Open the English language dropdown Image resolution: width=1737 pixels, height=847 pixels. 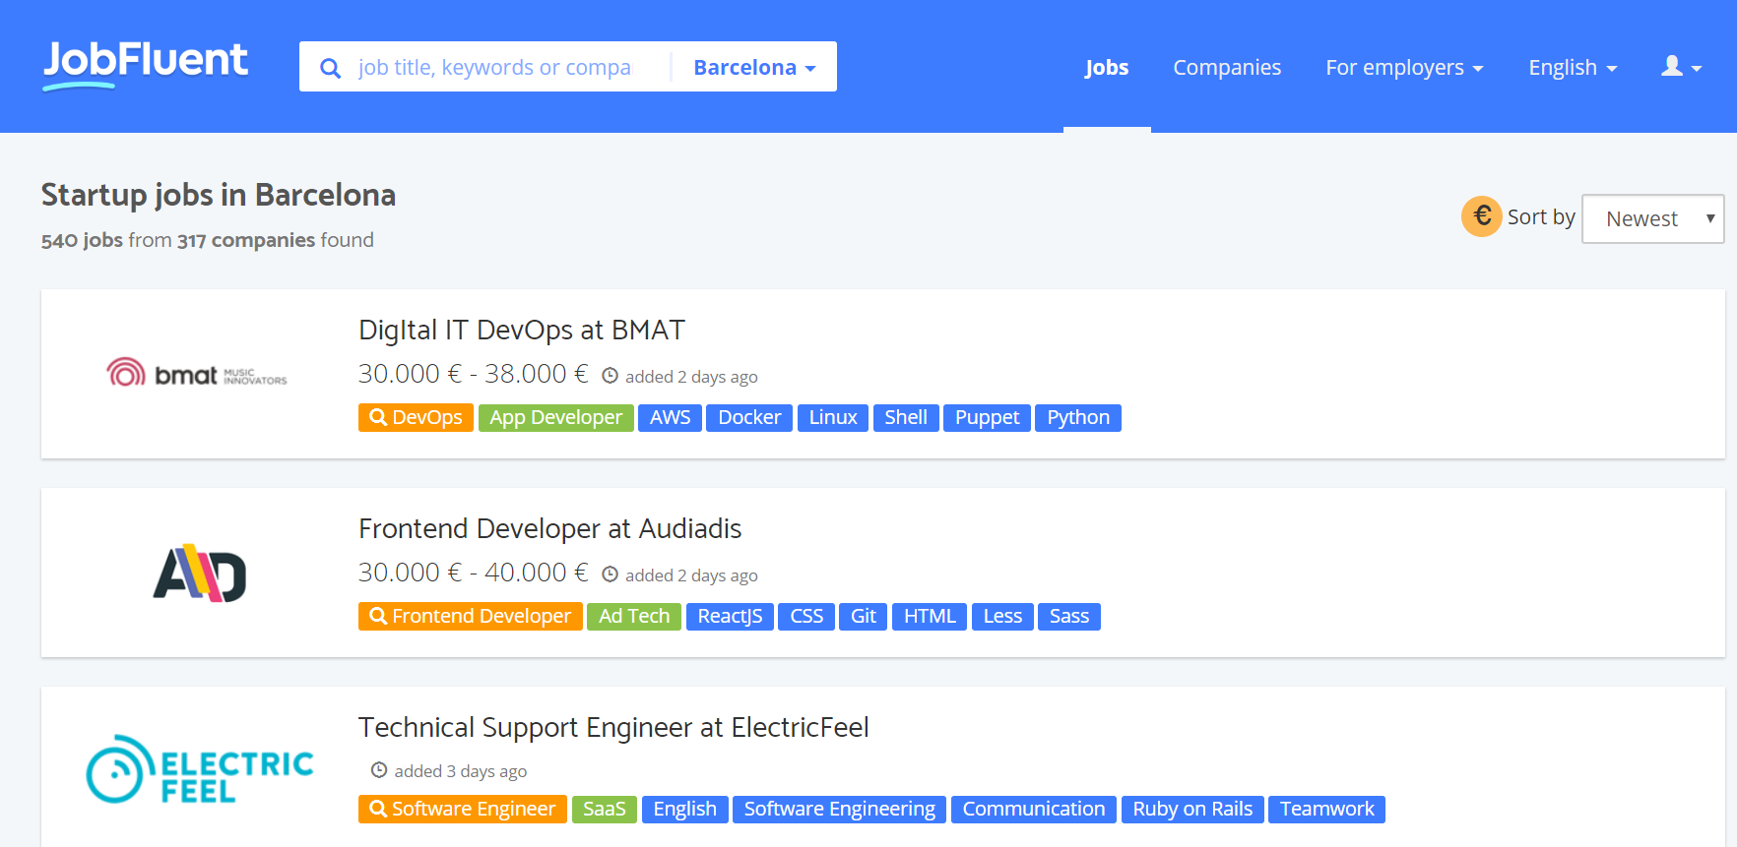[x=1573, y=67]
